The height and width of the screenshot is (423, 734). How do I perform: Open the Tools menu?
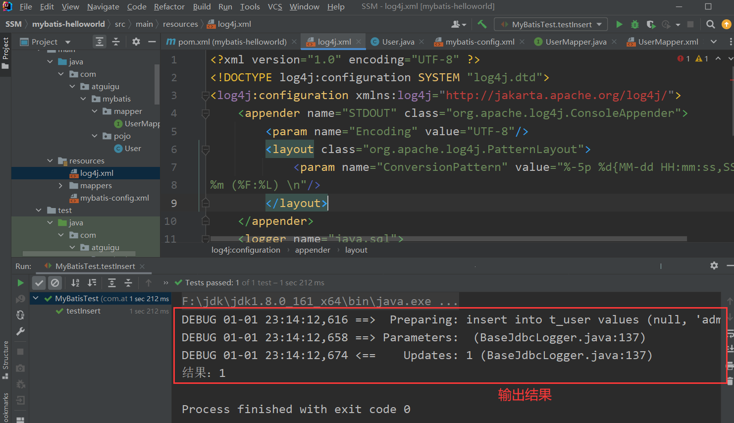[x=250, y=6]
